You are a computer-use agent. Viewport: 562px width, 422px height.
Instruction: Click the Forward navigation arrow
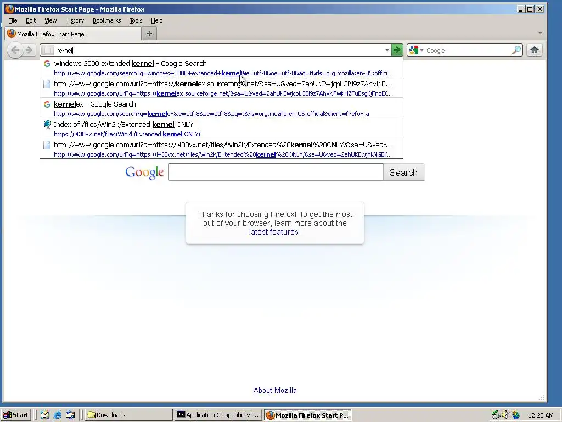pos(29,50)
